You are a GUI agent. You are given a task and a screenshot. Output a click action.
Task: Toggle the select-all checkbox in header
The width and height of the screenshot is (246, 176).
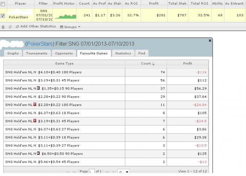(3, 4)
